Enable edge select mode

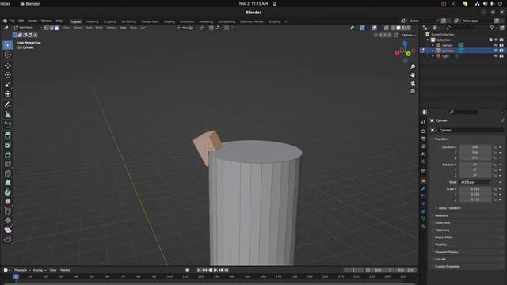[x=51, y=28]
